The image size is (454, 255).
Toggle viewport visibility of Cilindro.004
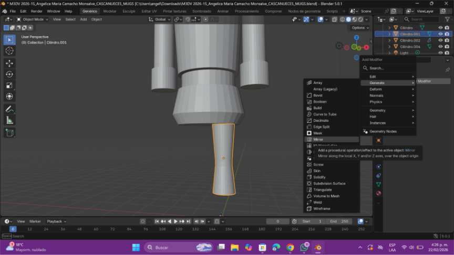click(x=440, y=47)
